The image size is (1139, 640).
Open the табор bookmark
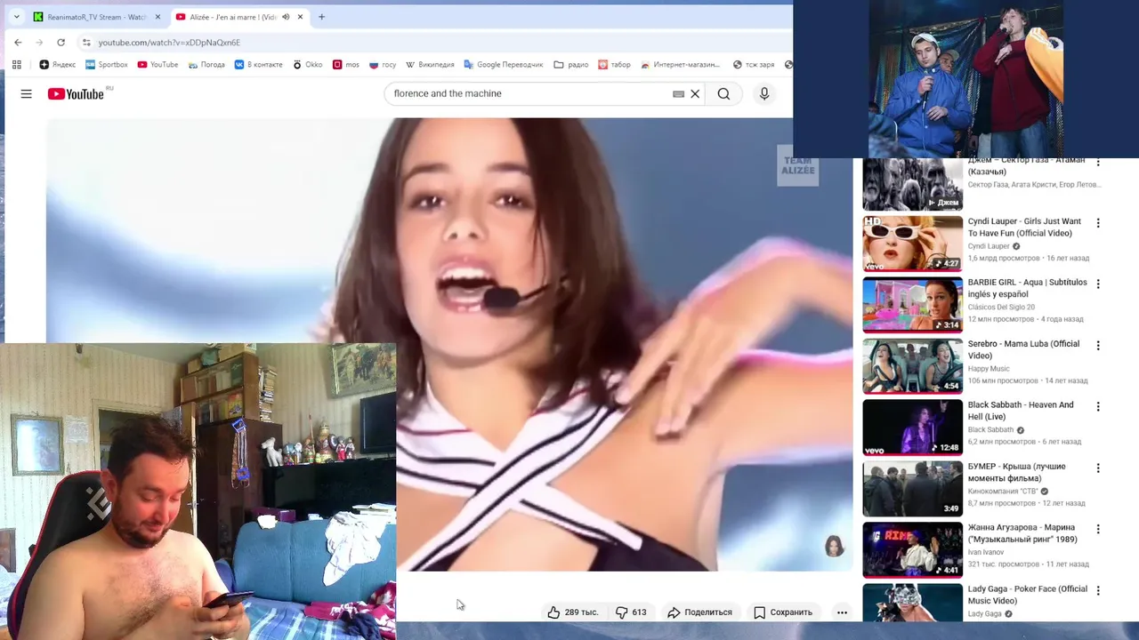click(x=614, y=64)
